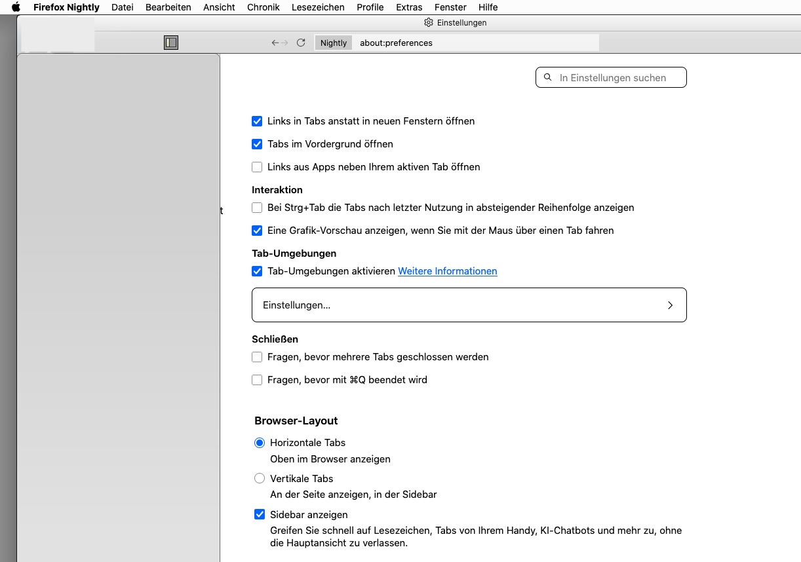Click the back navigation arrow
Screen dimensions: 801x562
pyautogui.click(x=275, y=43)
